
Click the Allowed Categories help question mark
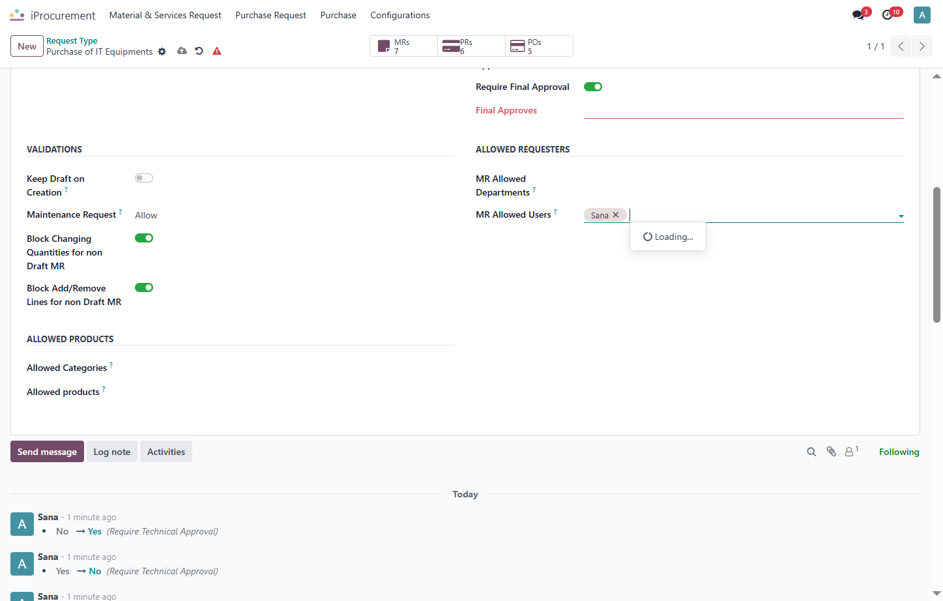(x=111, y=365)
